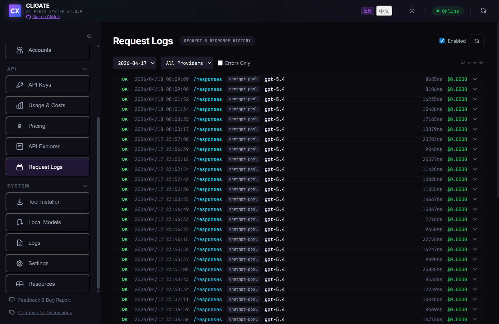Click the API Explorer document icon
Screen dimensions: 499x324
pyautogui.click(x=20, y=146)
